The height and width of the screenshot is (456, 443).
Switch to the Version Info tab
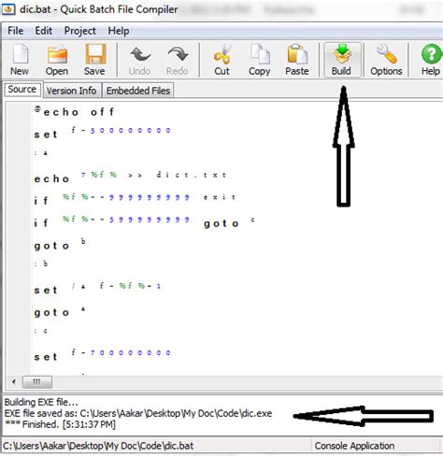[72, 91]
